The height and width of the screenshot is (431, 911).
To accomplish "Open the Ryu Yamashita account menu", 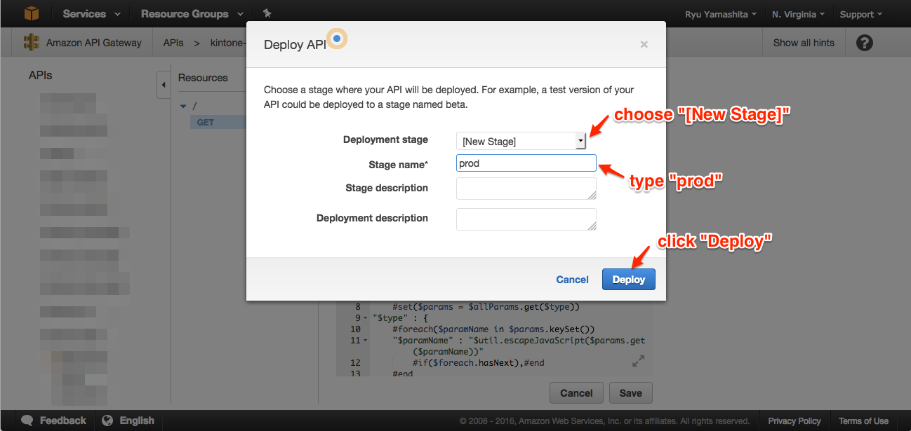I will point(721,14).
